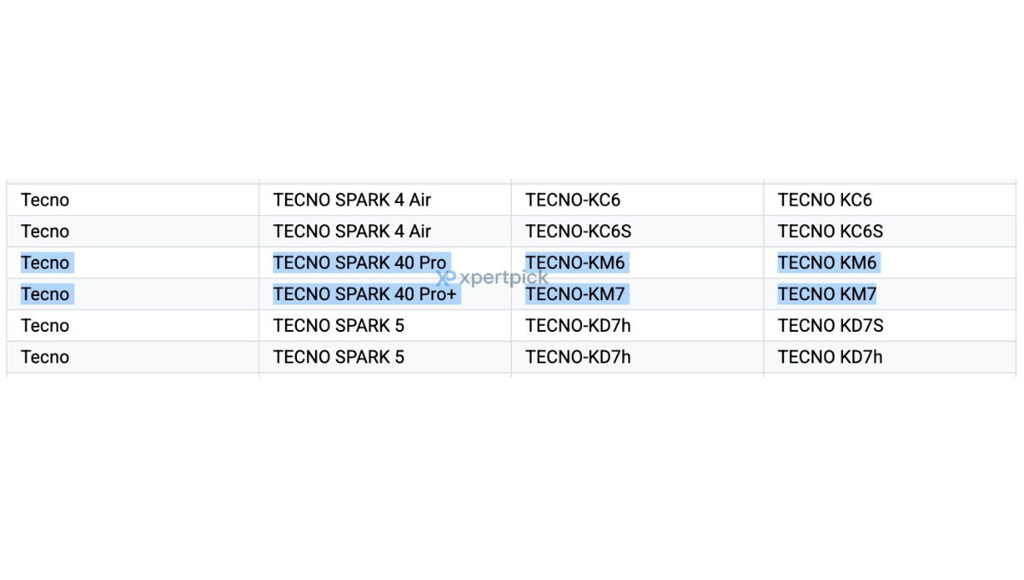Click the TECNO-KC6 cell
The width and height of the screenshot is (1024, 580).
click(x=637, y=200)
